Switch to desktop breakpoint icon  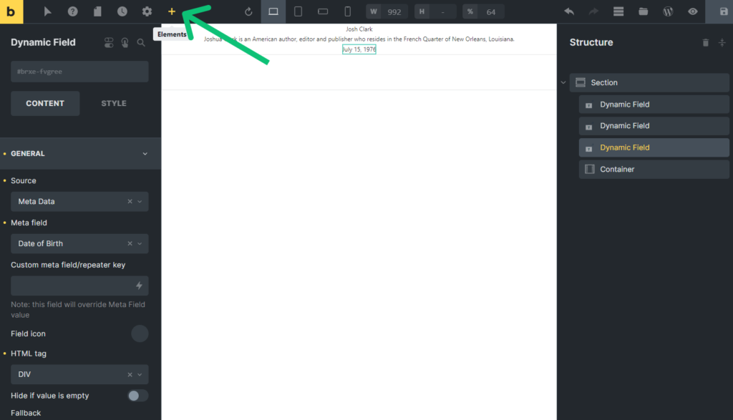pos(273,11)
